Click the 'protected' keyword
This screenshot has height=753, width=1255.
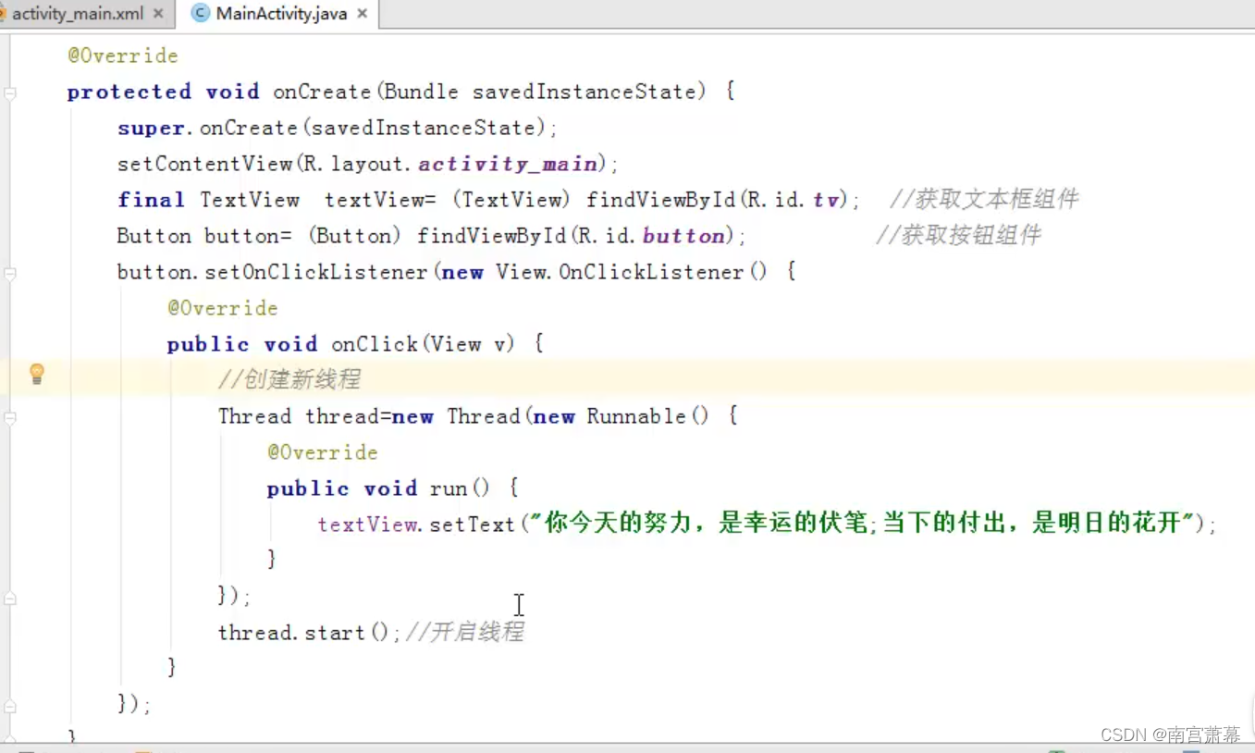coord(129,92)
